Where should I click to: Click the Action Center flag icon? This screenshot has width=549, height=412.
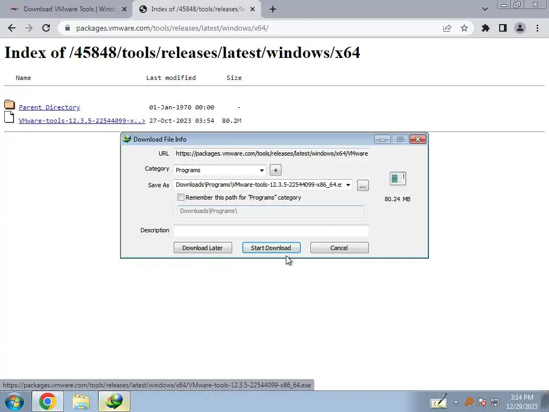482,402
